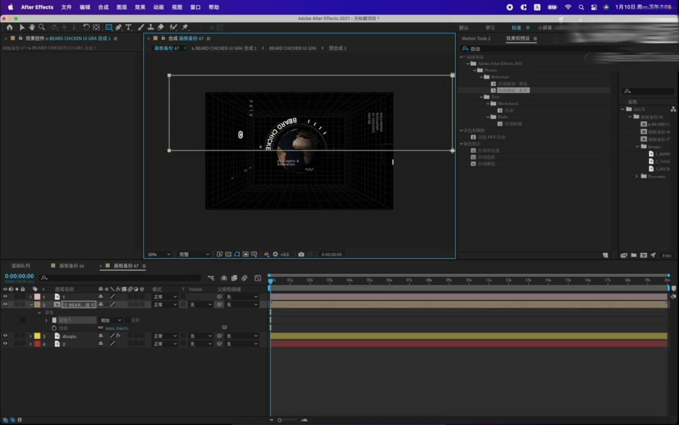Image resolution: width=679 pixels, height=425 pixels.
Task: Expand layer 3 diuqiu properties
Action: point(30,336)
